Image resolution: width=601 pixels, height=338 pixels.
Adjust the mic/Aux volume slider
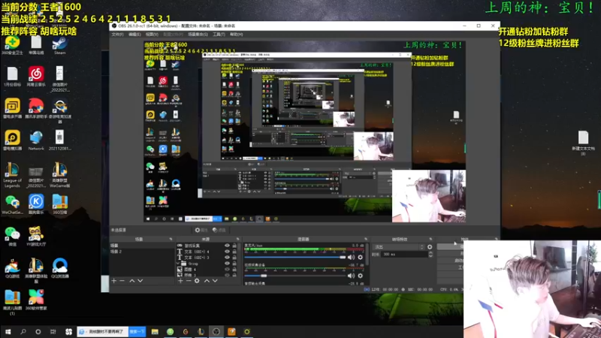pyautogui.click(x=295, y=257)
